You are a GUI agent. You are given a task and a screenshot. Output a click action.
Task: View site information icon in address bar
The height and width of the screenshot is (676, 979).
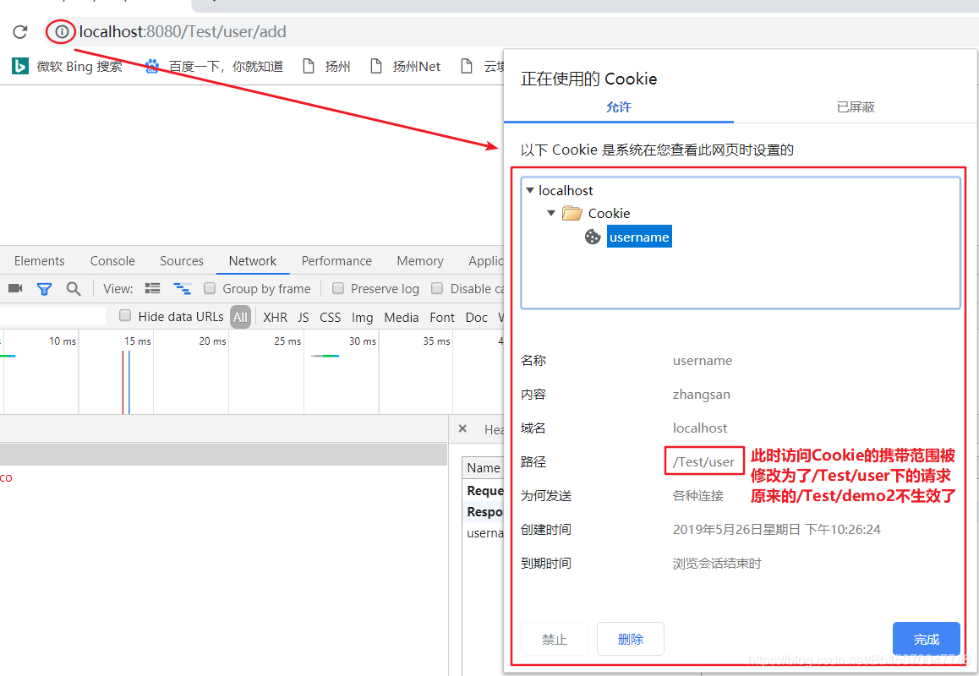(60, 31)
